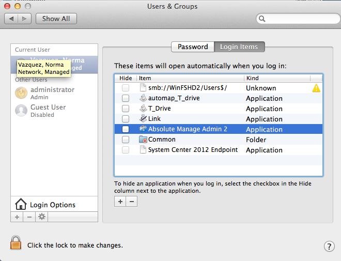Select the automap_T_drive item name
341x261 pixels.
click(174, 98)
